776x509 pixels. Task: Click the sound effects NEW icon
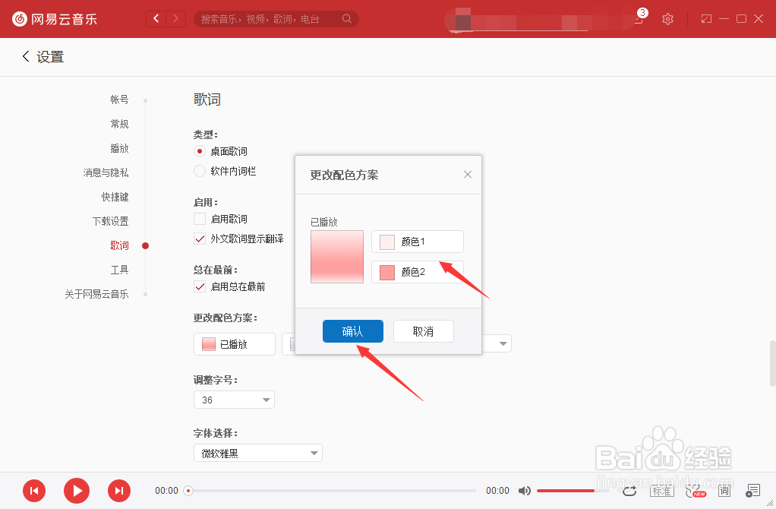[695, 491]
